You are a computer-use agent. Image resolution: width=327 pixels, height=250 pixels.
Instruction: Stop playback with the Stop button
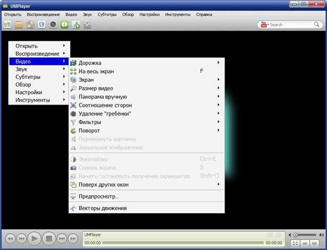coord(49,239)
